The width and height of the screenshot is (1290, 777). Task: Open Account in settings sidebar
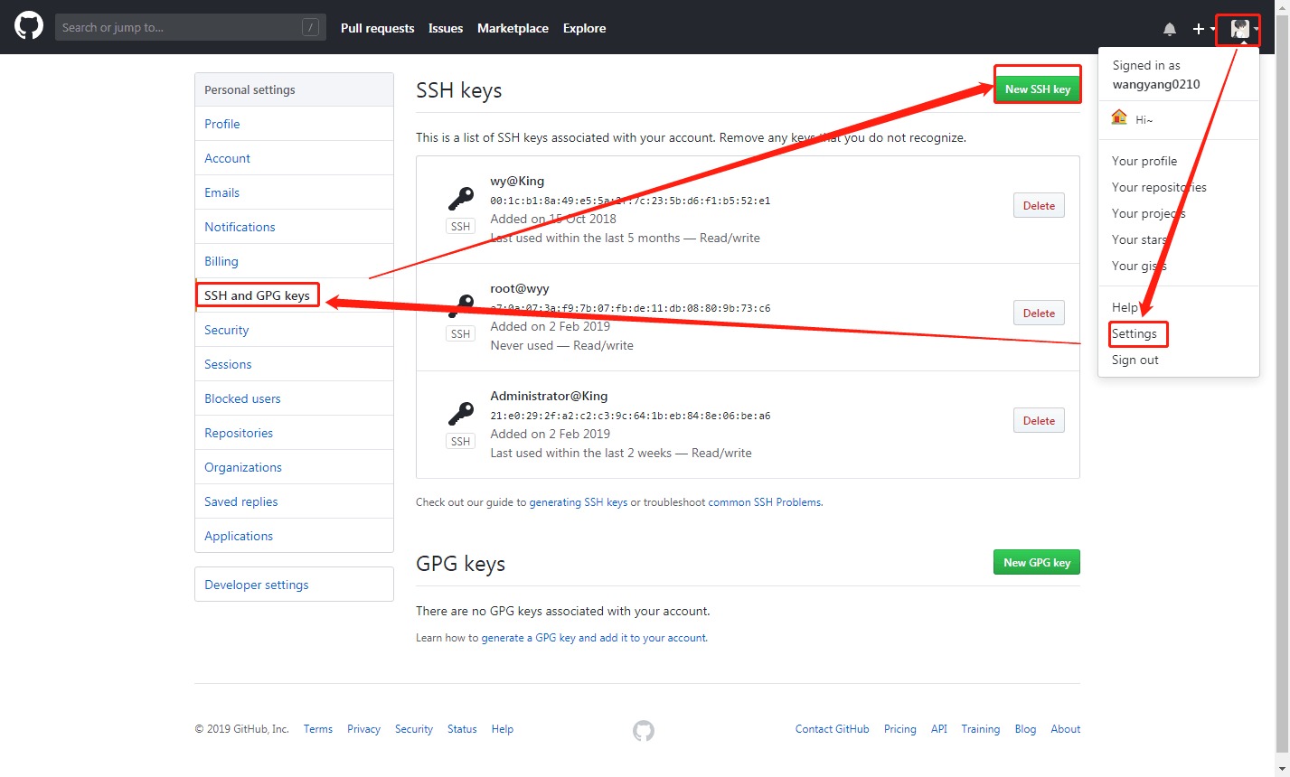point(294,158)
